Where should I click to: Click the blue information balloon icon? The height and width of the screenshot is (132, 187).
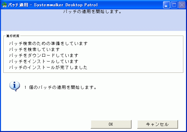coord(15,86)
